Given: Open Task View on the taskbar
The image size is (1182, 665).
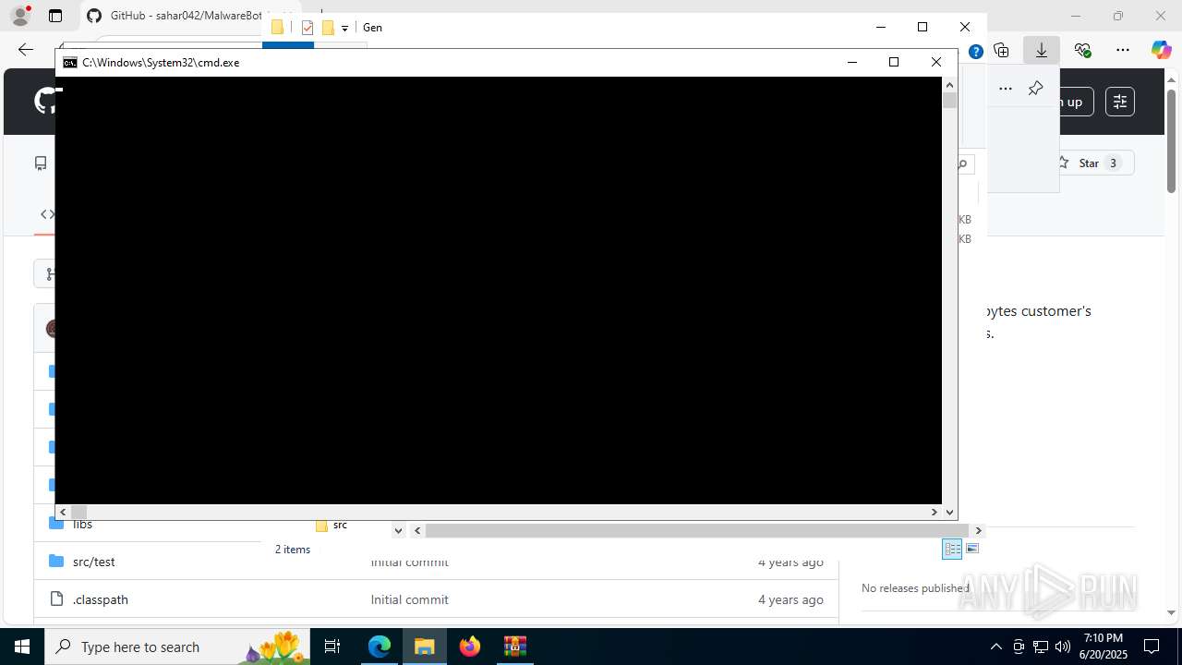Looking at the screenshot, I should 332,647.
